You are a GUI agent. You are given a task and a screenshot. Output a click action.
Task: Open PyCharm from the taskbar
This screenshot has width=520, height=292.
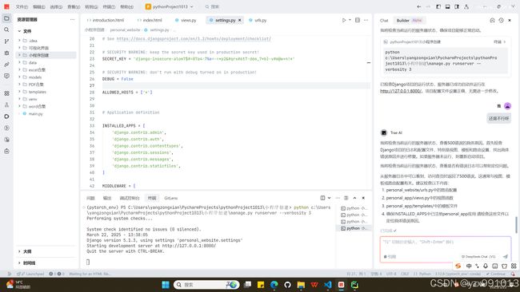click(354, 284)
